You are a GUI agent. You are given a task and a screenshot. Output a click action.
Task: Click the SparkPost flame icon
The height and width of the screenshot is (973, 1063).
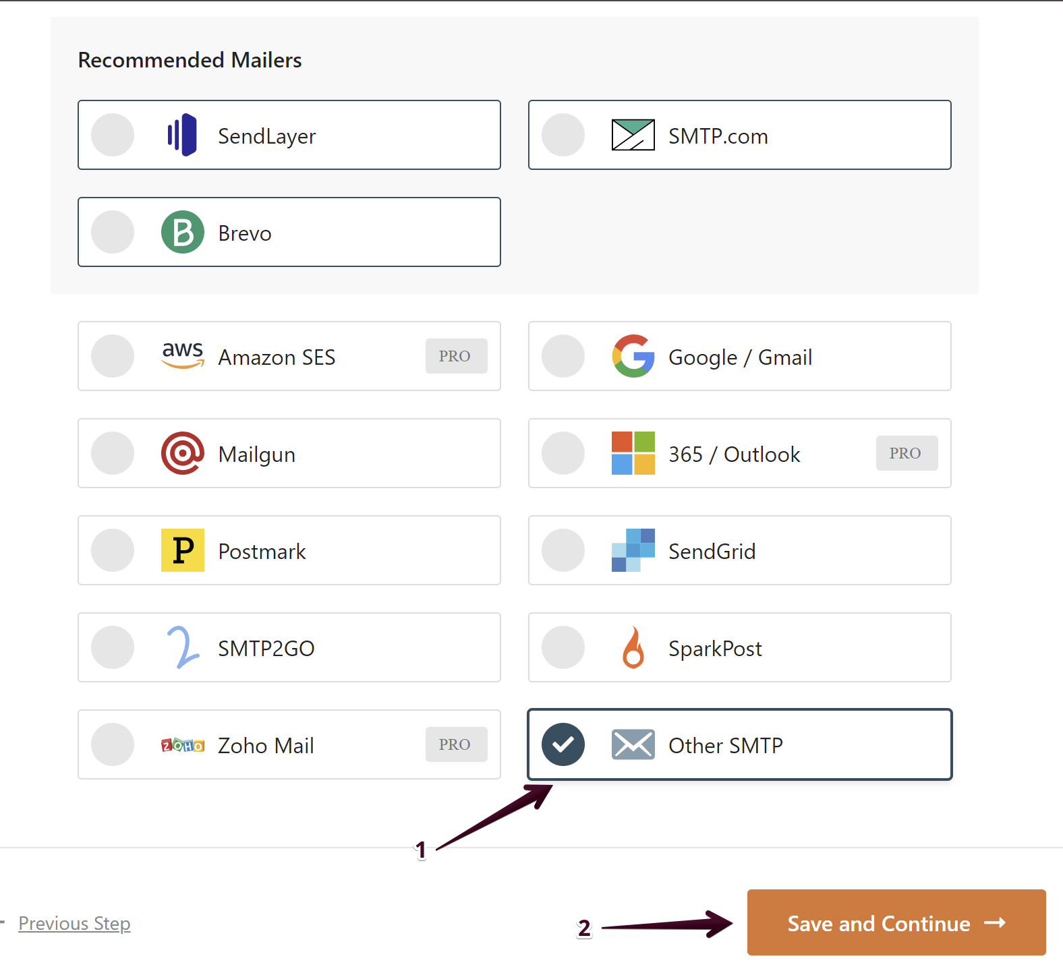633,647
